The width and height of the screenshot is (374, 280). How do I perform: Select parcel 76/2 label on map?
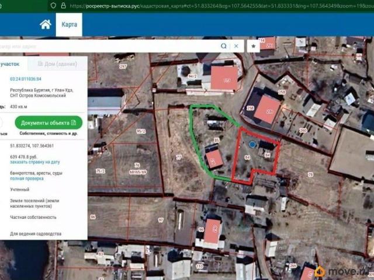101,171
